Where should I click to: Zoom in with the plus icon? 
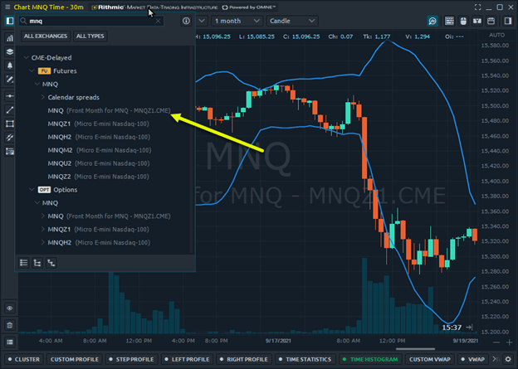click(x=509, y=342)
